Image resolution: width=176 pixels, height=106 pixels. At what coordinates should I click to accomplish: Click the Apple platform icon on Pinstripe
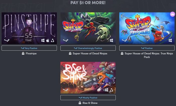(48, 40)
